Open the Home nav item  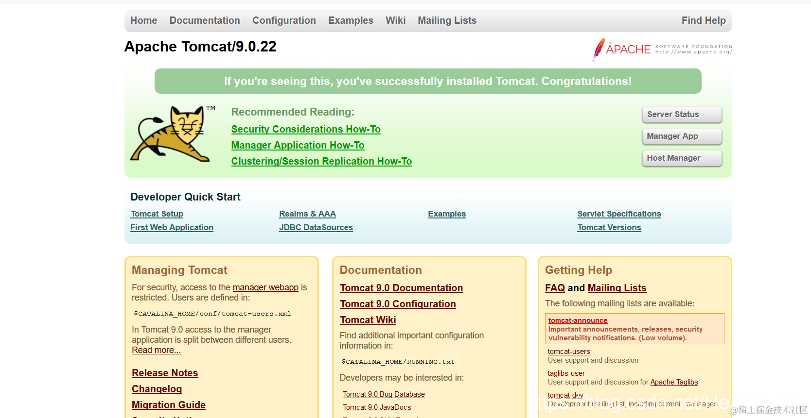143,20
